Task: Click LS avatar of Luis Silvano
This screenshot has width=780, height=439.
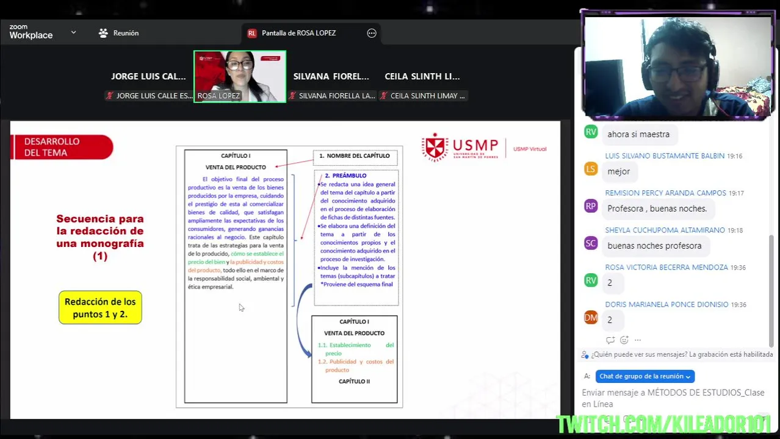Action: pyautogui.click(x=590, y=169)
